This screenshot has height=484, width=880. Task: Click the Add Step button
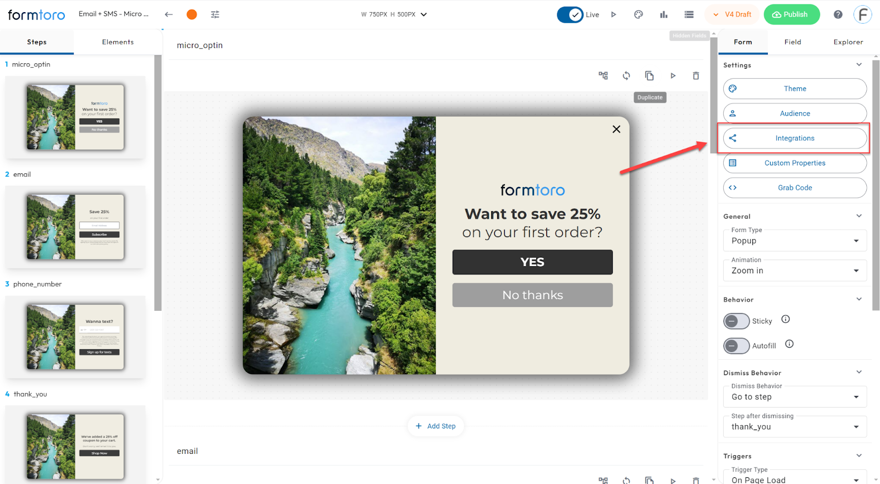point(436,426)
